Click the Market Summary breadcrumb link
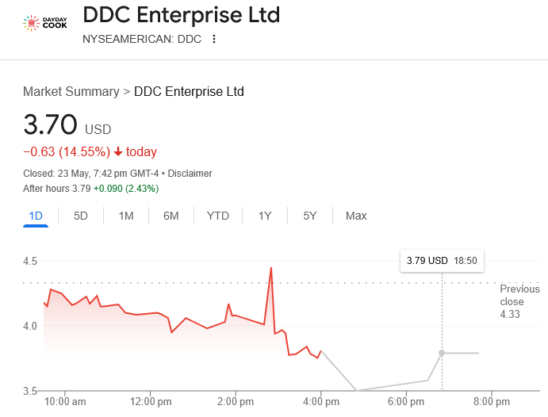Viewport: 548px width, 417px height. click(x=71, y=91)
